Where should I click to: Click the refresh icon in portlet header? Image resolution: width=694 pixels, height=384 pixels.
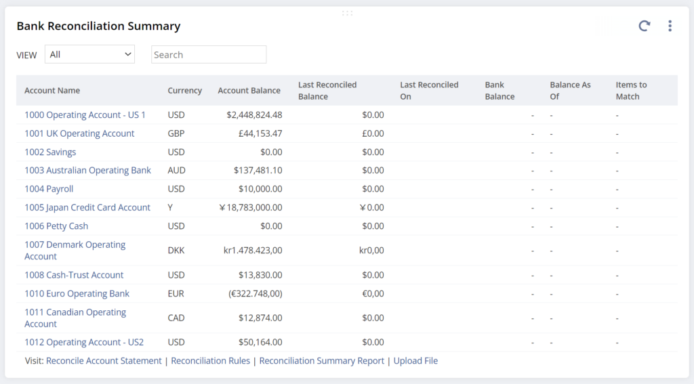(644, 26)
